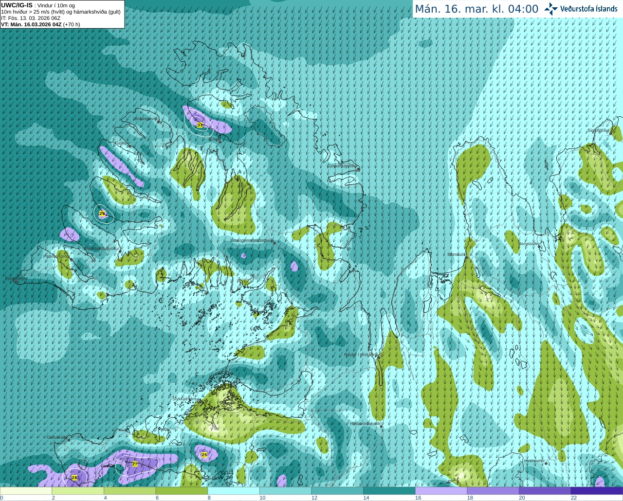Select the 6–8 m/s olive green legend swatch
Screen dimensions: 623x501
tap(182, 491)
